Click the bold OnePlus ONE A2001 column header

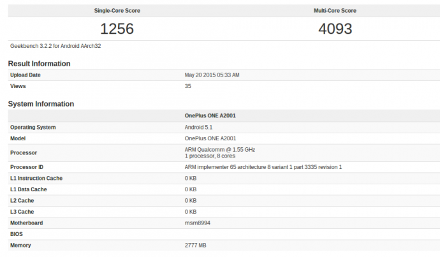coord(210,116)
